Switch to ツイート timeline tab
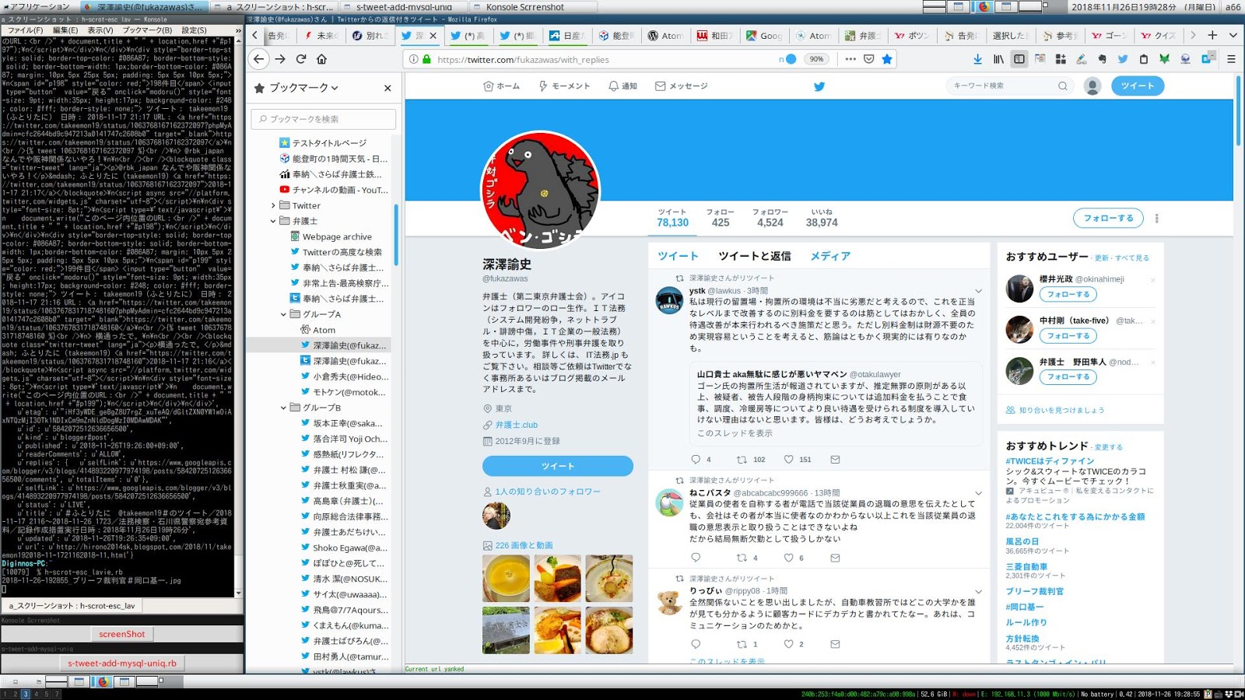The width and height of the screenshot is (1245, 700). (x=678, y=256)
